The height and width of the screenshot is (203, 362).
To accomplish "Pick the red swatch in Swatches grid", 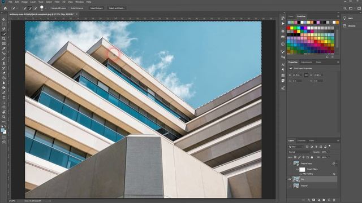I will point(288,28).
